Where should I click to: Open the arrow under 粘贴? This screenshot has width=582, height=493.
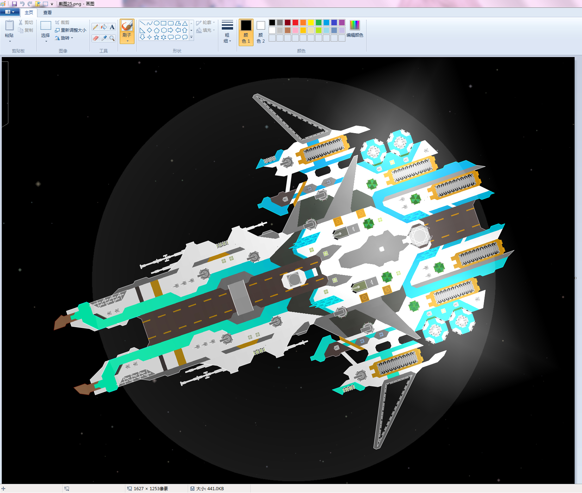click(x=10, y=42)
